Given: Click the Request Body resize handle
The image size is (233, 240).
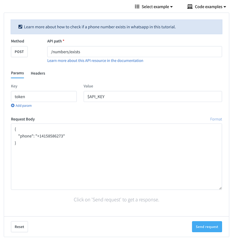Looking at the screenshot, I should (x=220, y=188).
